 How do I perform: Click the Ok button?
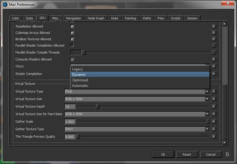(163, 154)
